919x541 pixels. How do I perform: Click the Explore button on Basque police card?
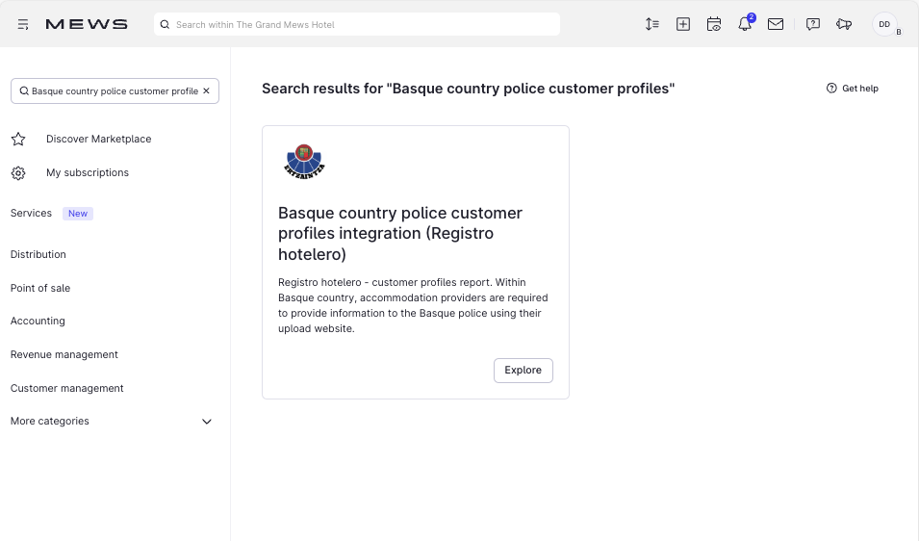(523, 371)
